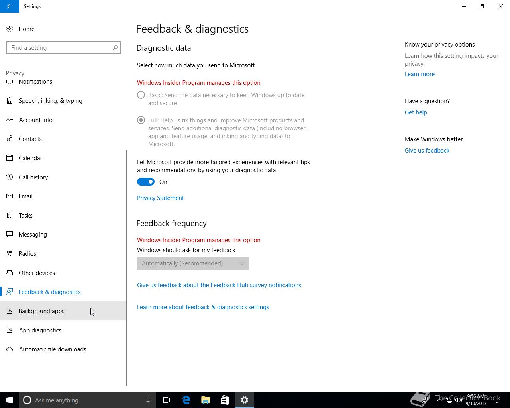This screenshot has width=510, height=408.
Task: Click the Tasks clipboard icon
Action: tap(10, 216)
